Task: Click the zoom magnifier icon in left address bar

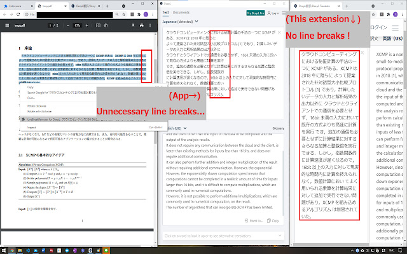Action: pos(117,15)
